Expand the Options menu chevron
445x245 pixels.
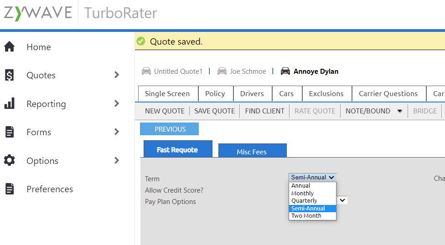(117, 160)
